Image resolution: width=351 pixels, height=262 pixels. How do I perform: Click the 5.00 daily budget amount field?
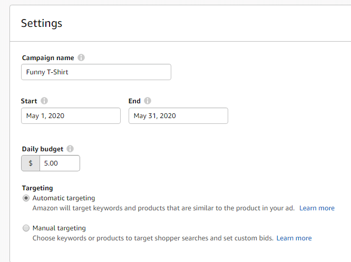[60, 163]
